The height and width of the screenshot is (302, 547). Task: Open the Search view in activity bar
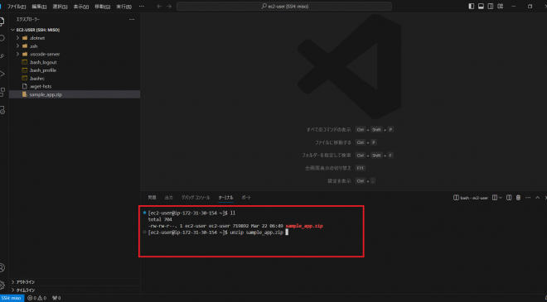(x=2, y=38)
